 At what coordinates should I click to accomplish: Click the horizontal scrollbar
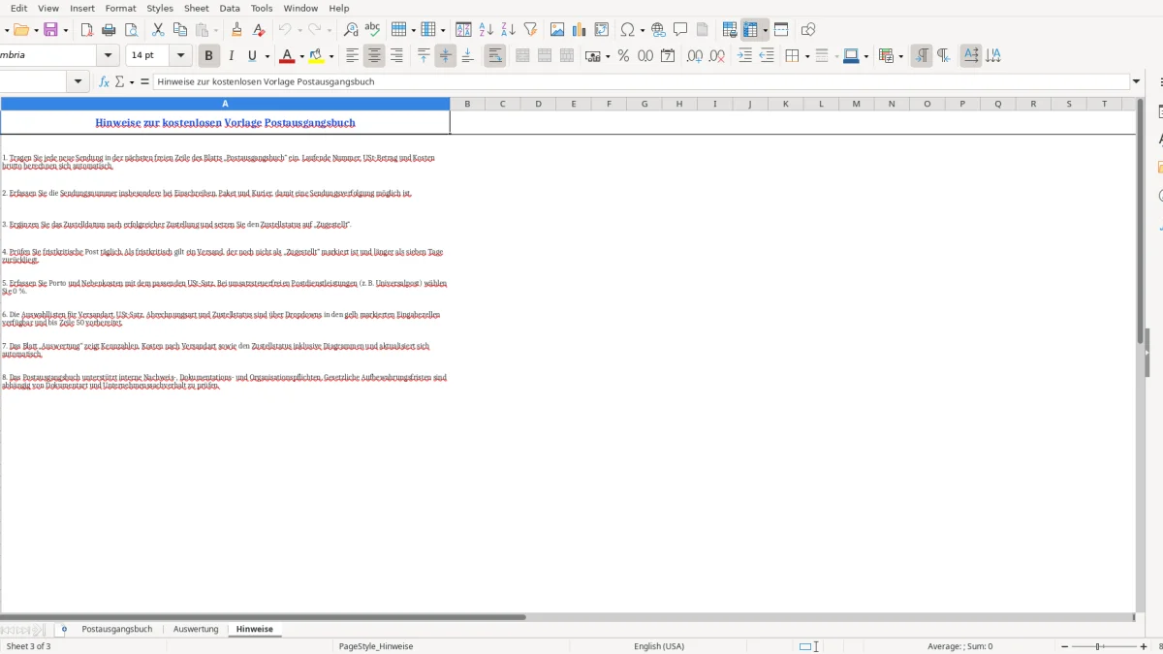pyautogui.click(x=263, y=617)
